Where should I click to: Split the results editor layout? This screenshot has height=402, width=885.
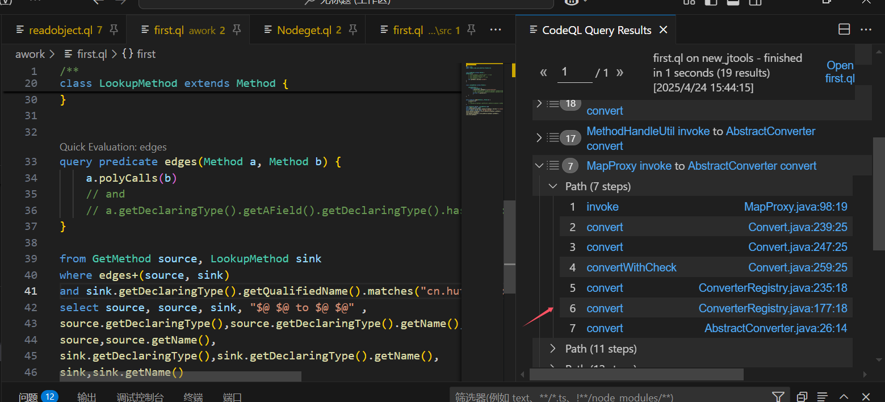[x=844, y=30]
